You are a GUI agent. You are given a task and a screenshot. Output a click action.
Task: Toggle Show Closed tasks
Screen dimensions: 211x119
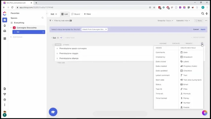(x=198, y=37)
